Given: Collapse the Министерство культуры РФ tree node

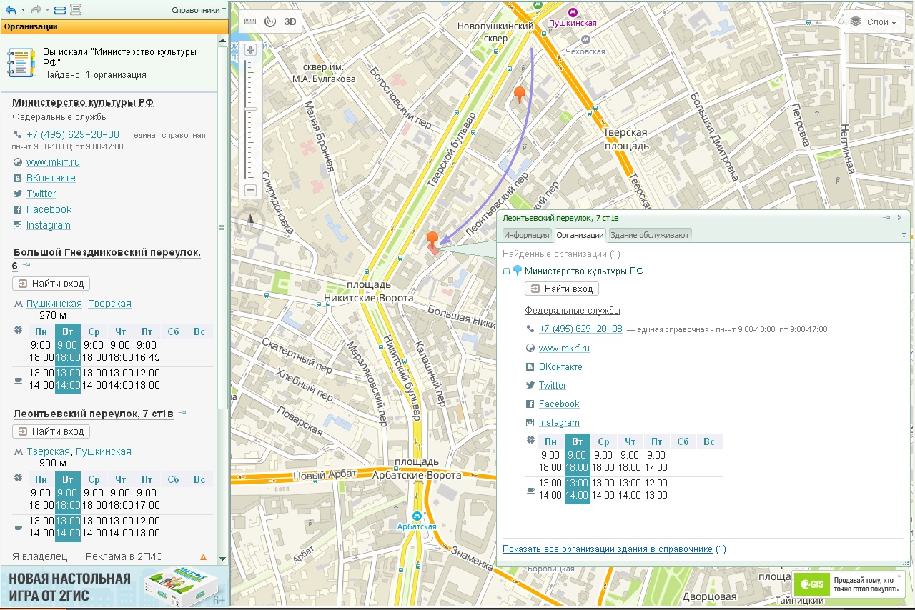Looking at the screenshot, I should click(x=506, y=271).
